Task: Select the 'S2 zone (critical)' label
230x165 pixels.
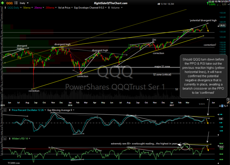Action: pyautogui.click(x=162, y=74)
